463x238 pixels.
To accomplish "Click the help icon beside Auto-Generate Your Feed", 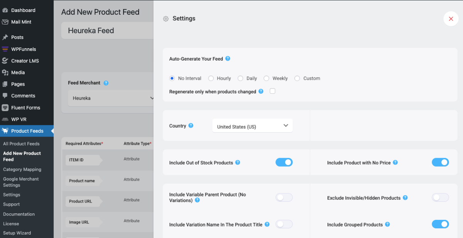I will 228,59.
